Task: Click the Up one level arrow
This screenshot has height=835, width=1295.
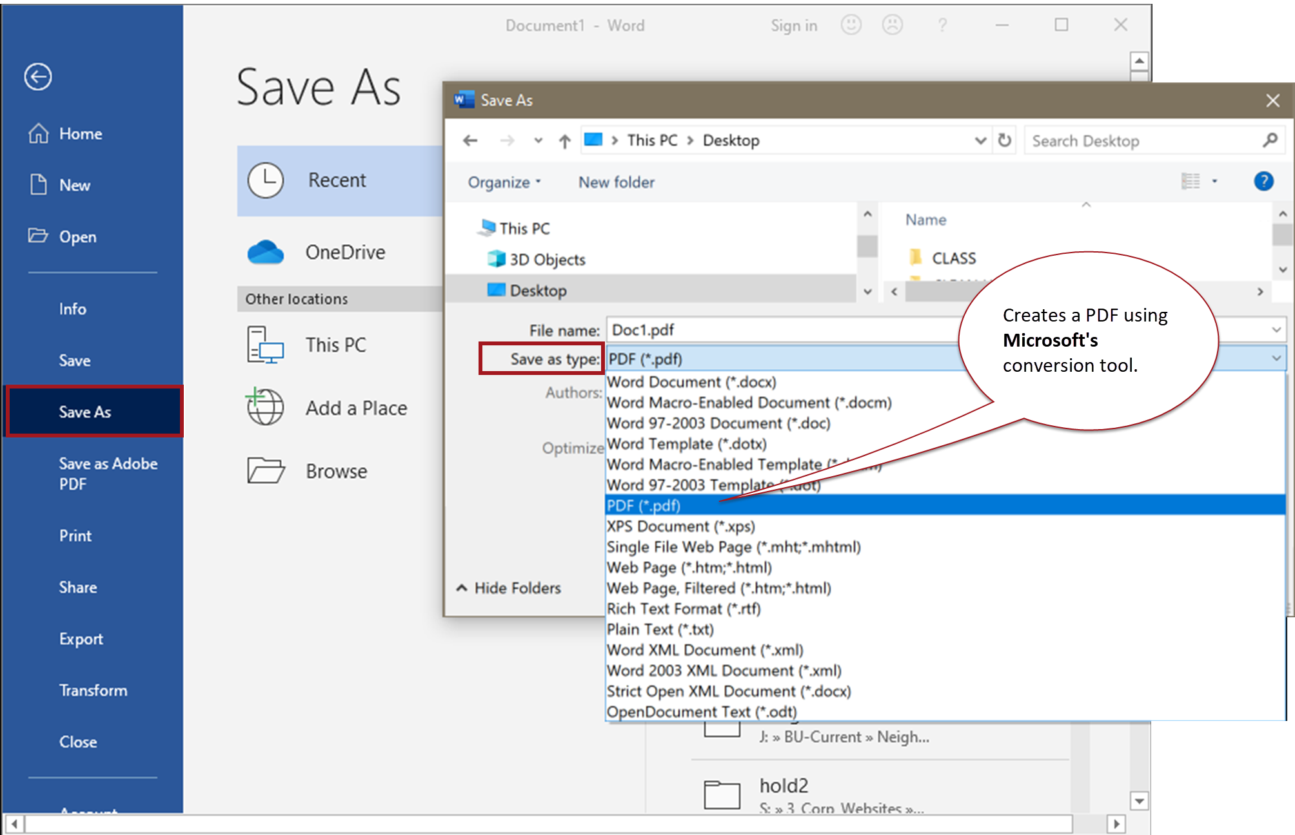Action: click(x=565, y=140)
